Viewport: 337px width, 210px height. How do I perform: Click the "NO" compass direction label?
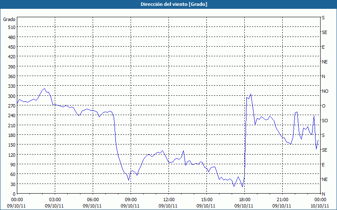click(325, 91)
